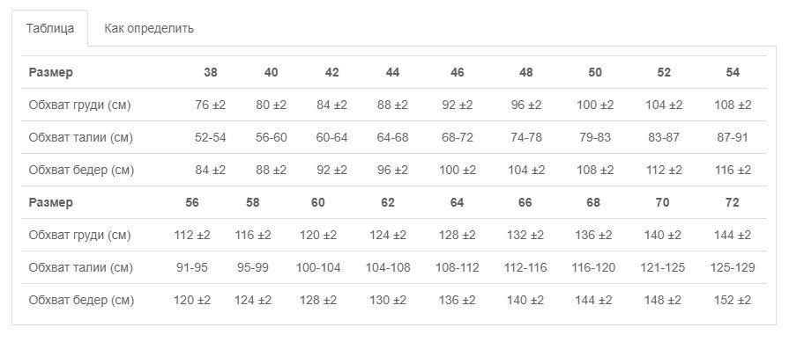
Task: Select size 64 header cell
Action: click(x=457, y=202)
